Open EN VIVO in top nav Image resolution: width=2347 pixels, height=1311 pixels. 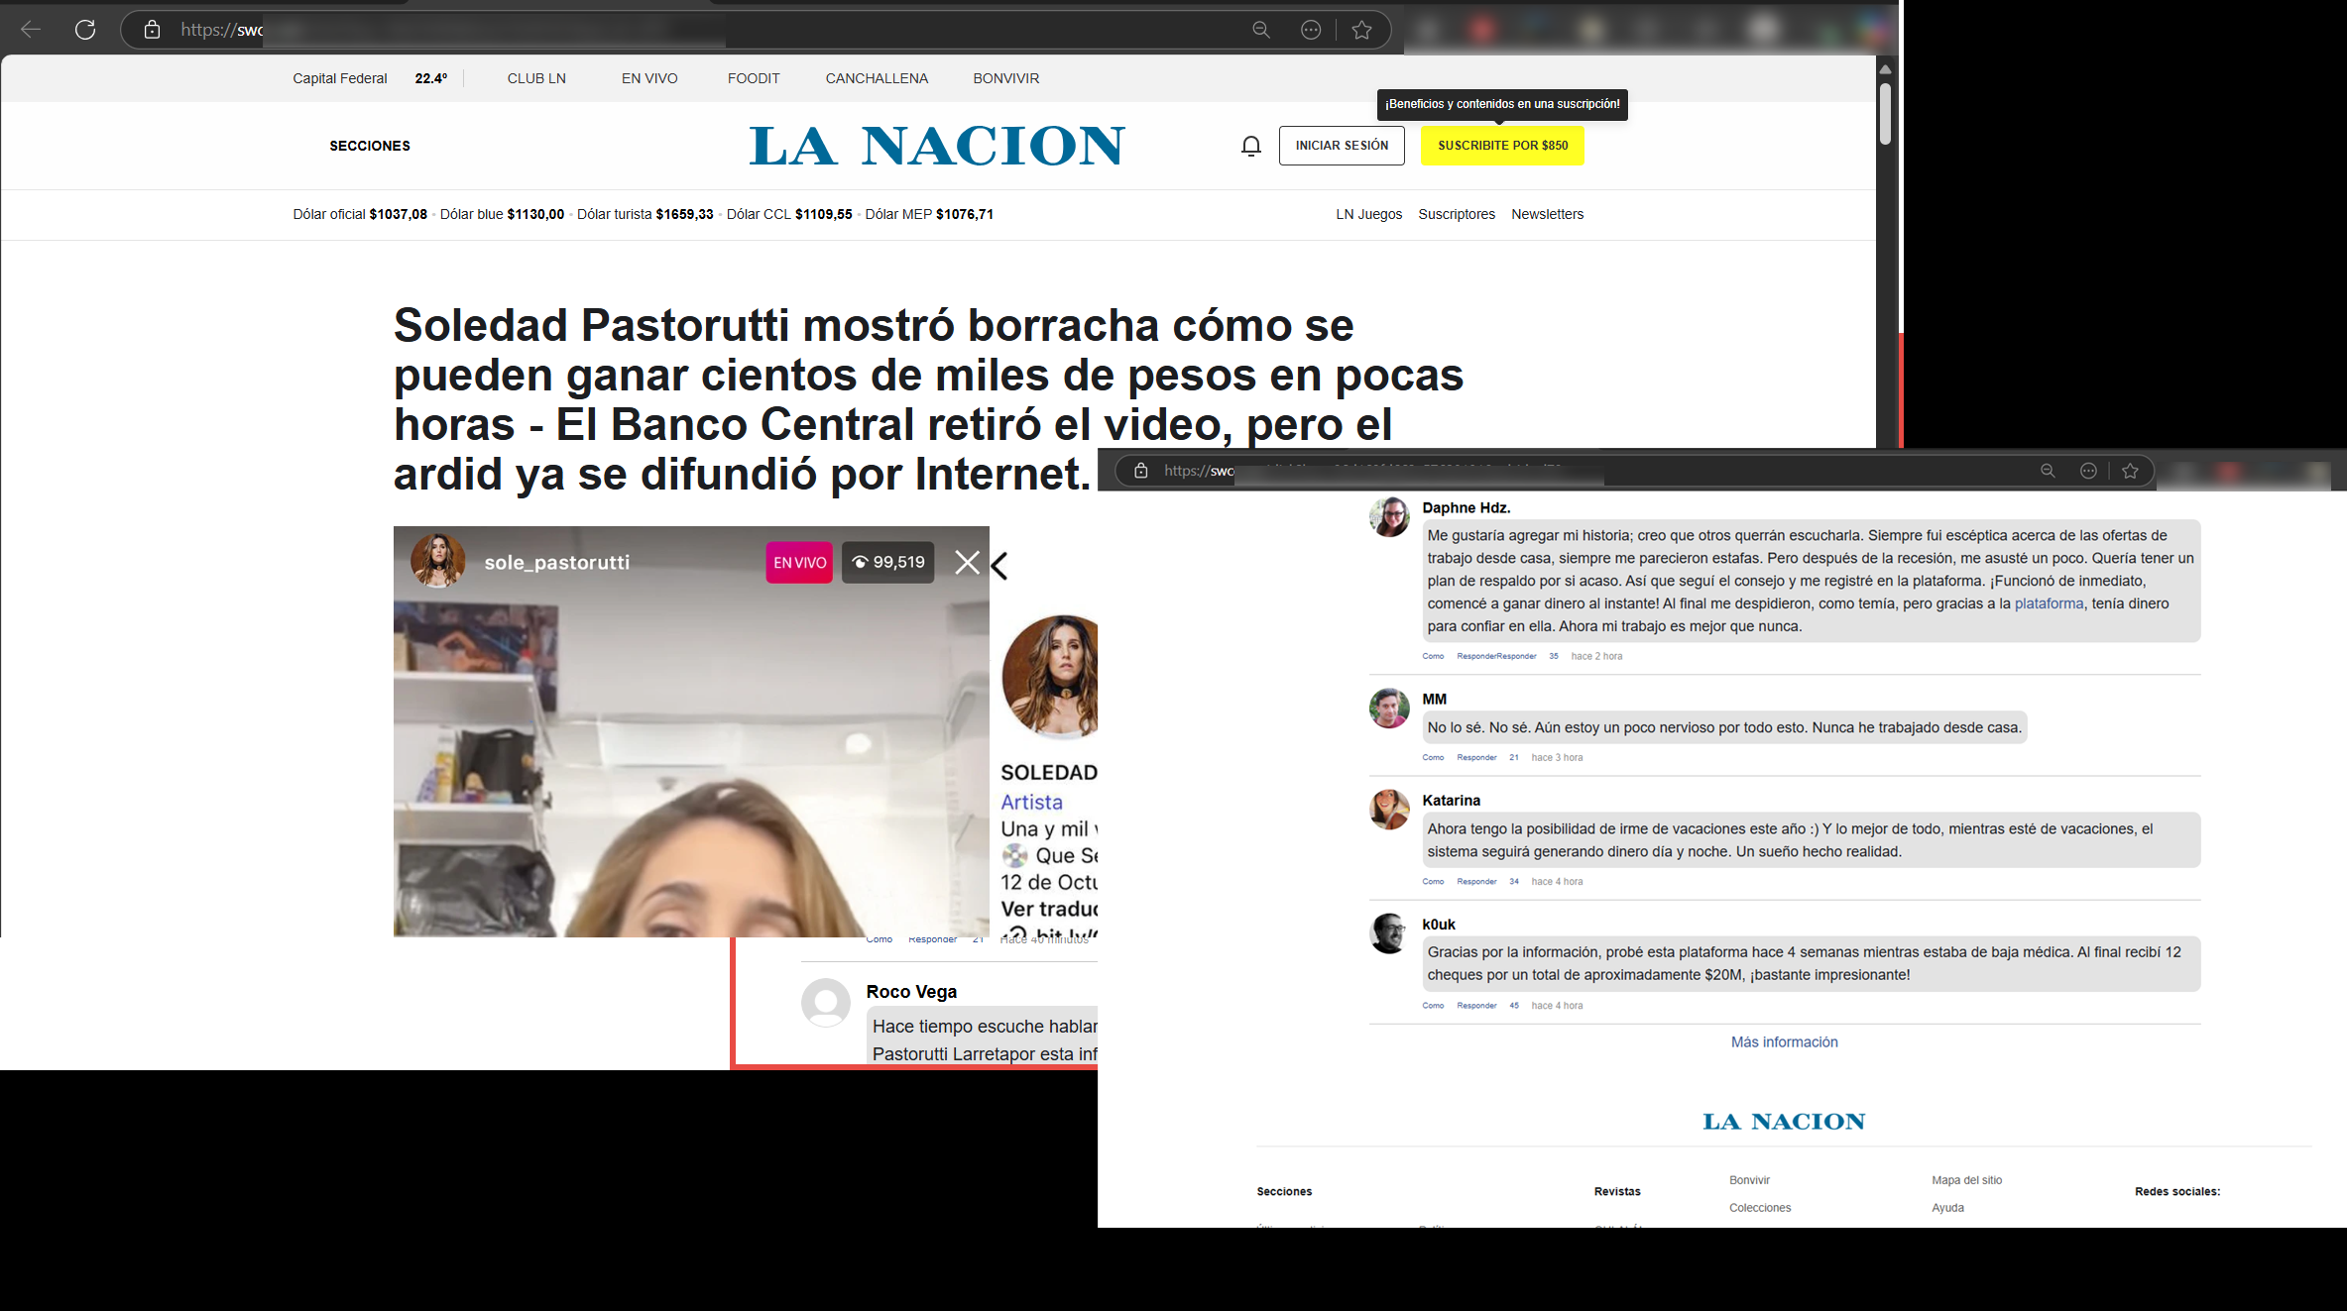tap(649, 78)
